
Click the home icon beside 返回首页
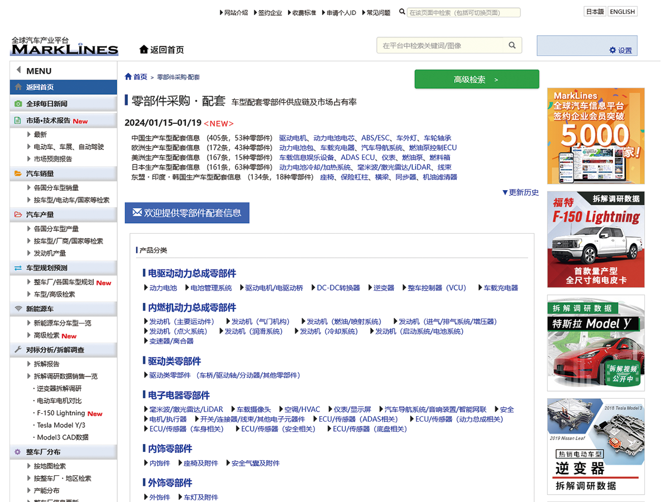[x=144, y=50]
